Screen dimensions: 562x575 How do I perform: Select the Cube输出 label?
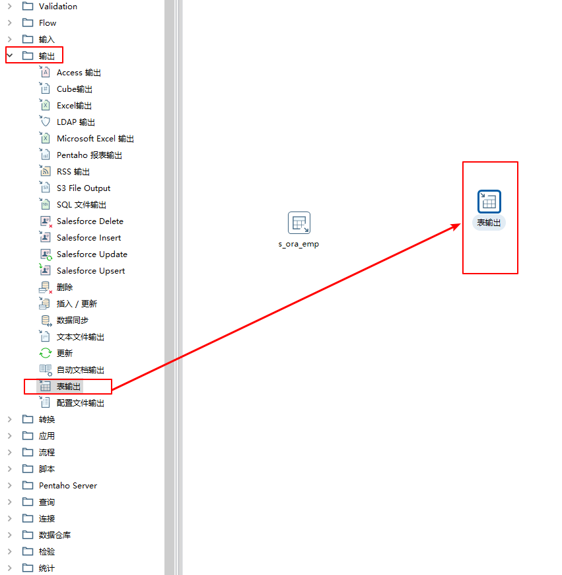click(x=75, y=89)
